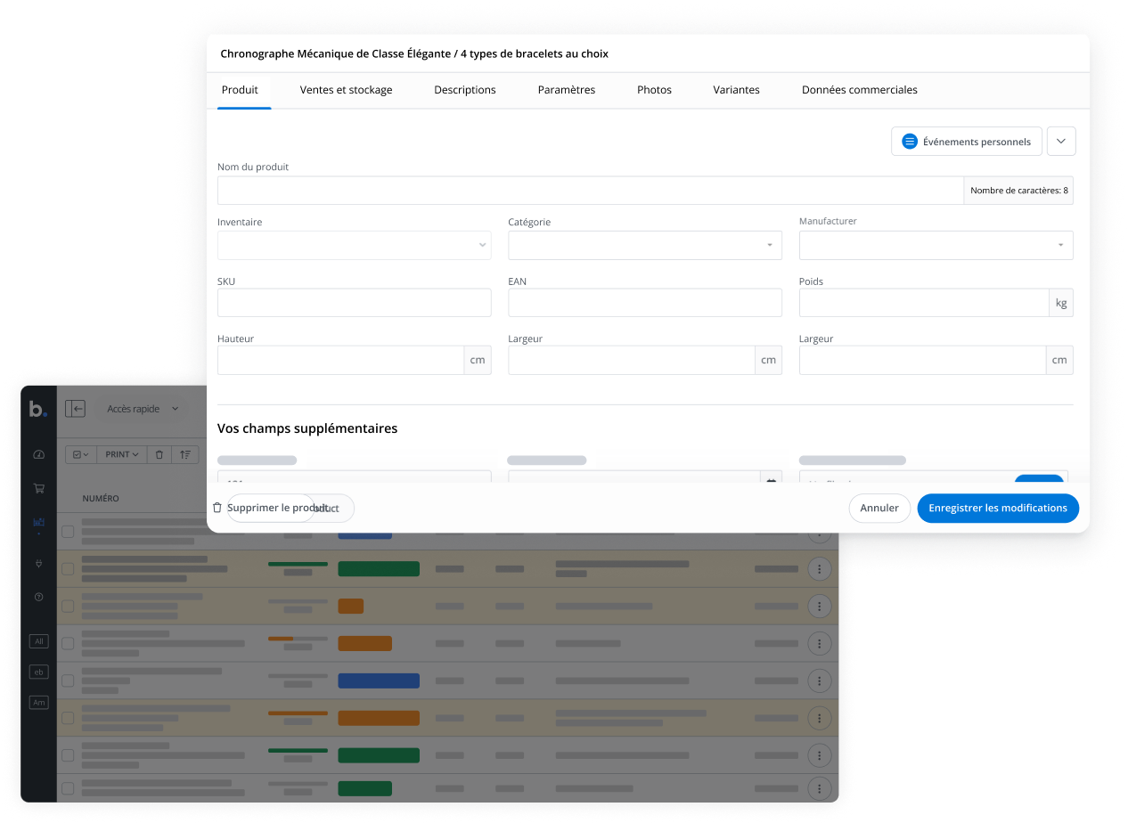This screenshot has width=1128, height=823.
Task: Select the dashboard speedometer icon in sidebar
Action: pyautogui.click(x=38, y=454)
